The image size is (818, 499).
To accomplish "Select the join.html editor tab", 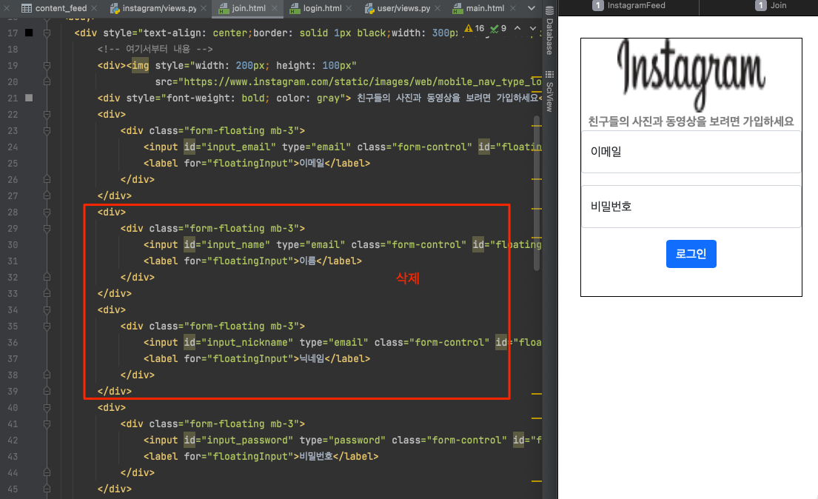I will tap(248, 8).
